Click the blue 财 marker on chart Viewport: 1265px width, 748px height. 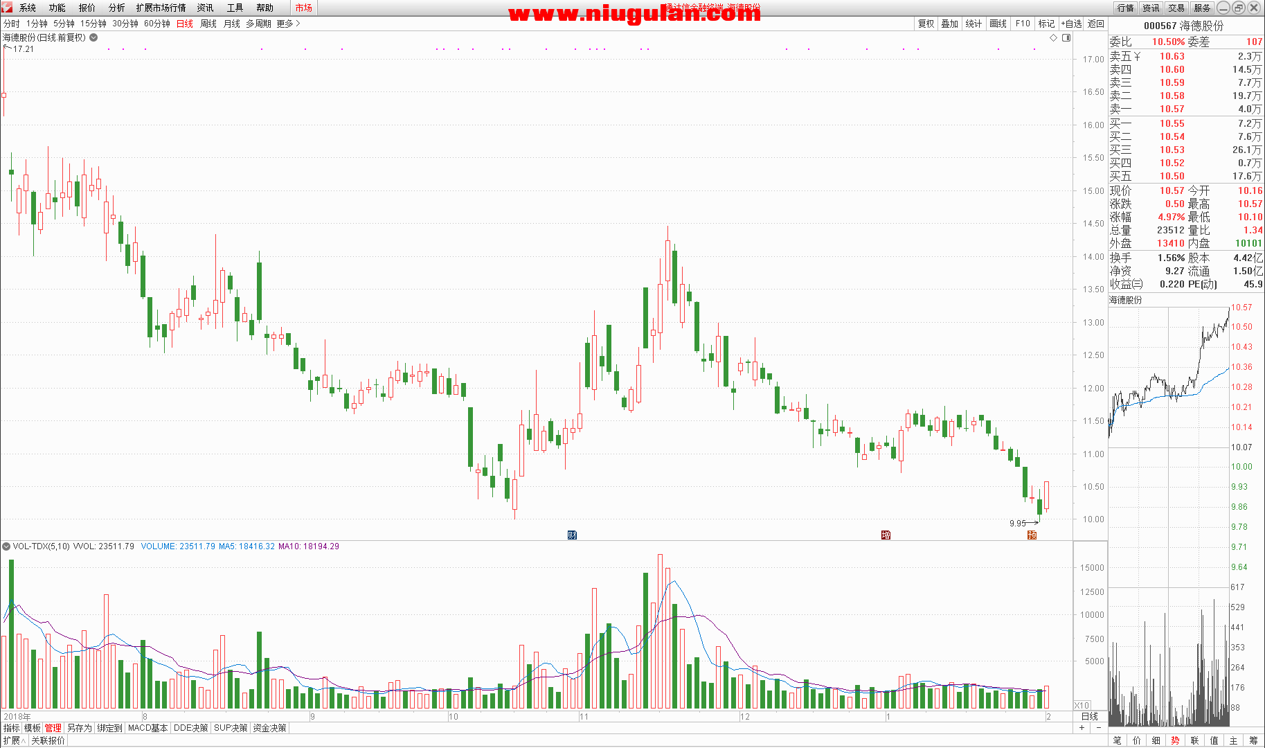click(x=572, y=535)
